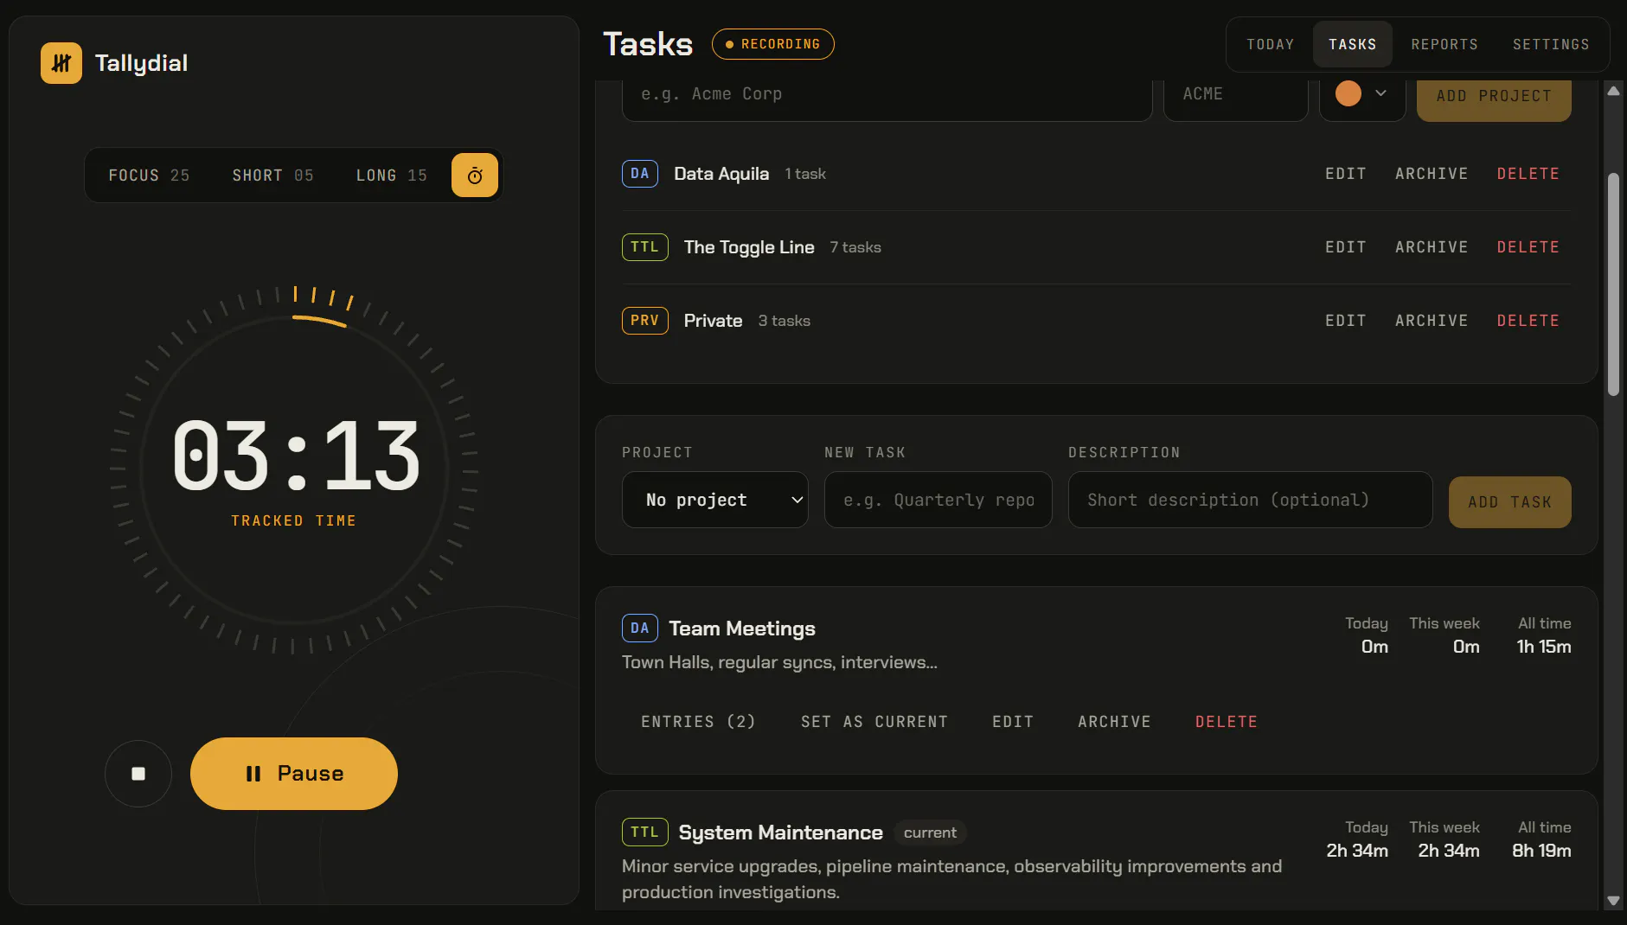Screen dimensions: 1627x925
Task: Click the DA badge beside Data Aquila
Action: tap(640, 174)
